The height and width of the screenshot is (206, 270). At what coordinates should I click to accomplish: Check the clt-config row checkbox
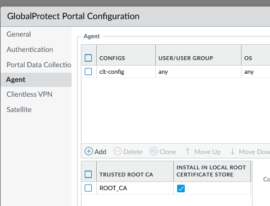89,72
